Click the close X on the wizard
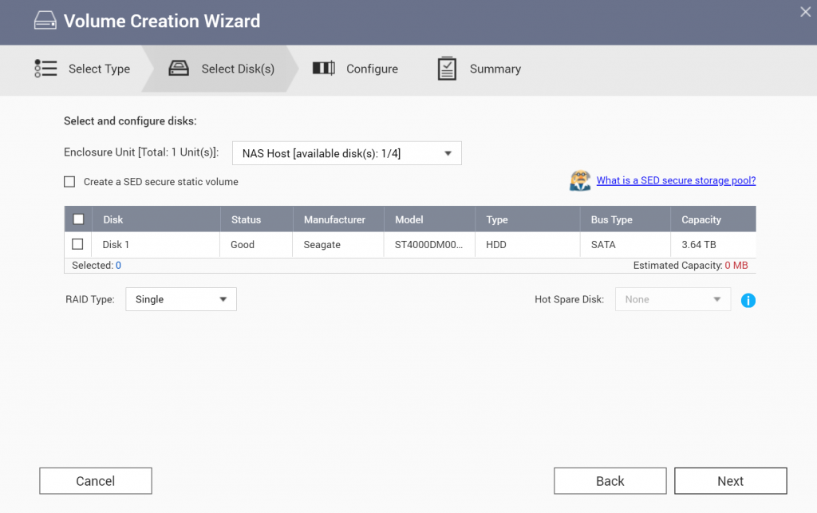The width and height of the screenshot is (817, 513). (x=805, y=12)
